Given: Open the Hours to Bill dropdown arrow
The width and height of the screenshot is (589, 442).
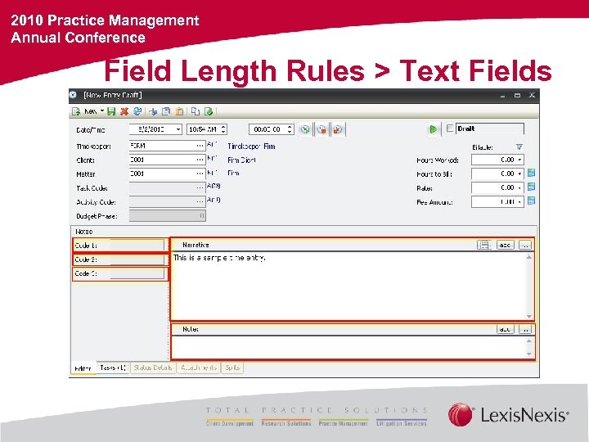Looking at the screenshot, I should tap(520, 174).
